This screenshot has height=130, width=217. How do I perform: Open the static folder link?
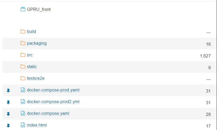click(32, 66)
